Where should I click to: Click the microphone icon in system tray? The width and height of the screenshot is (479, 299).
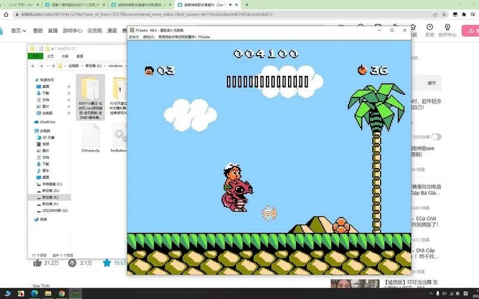coord(438,294)
